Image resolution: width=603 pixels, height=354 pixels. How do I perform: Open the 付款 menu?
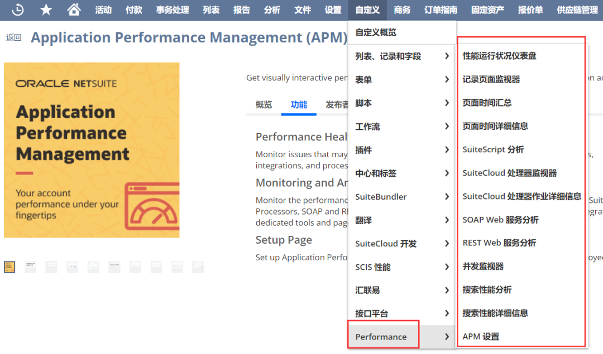coord(134,10)
